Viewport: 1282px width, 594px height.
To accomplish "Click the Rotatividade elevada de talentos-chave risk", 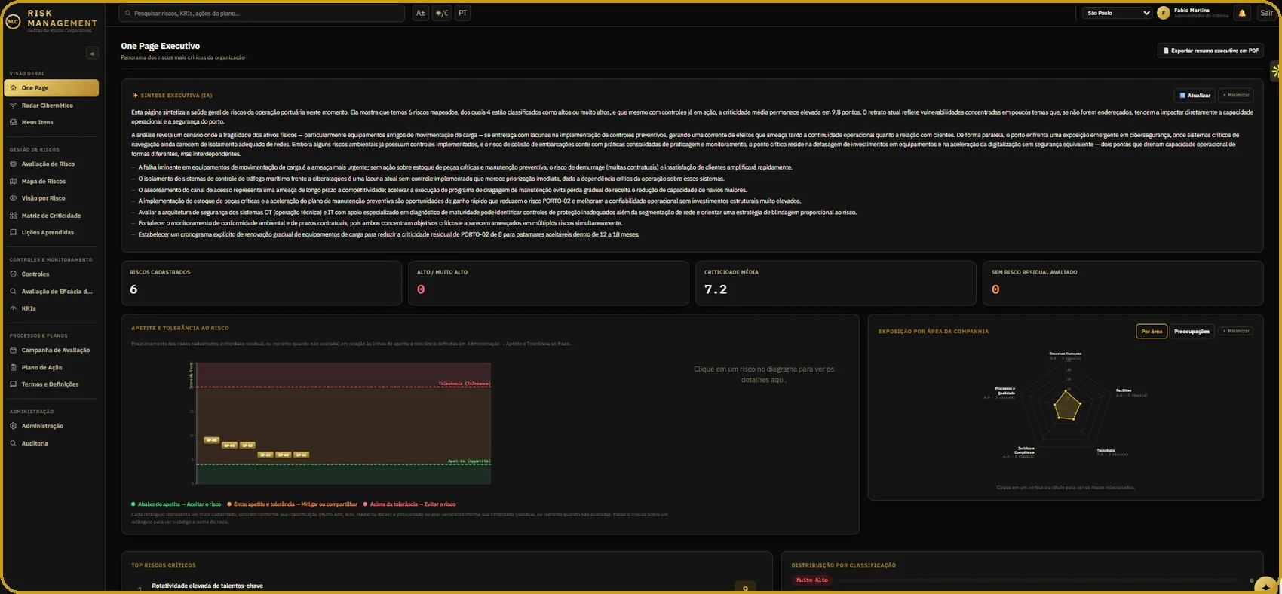I will 207,586.
